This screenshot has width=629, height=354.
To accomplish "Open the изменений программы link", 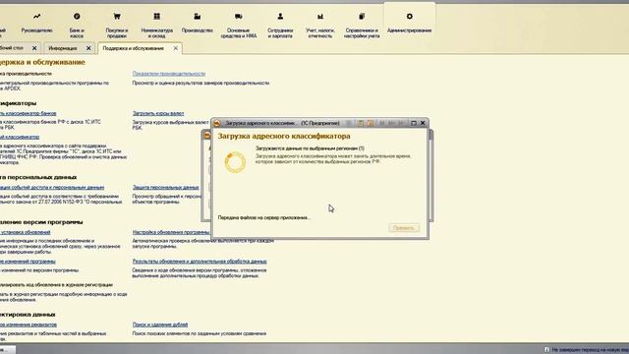I will click(x=28, y=262).
